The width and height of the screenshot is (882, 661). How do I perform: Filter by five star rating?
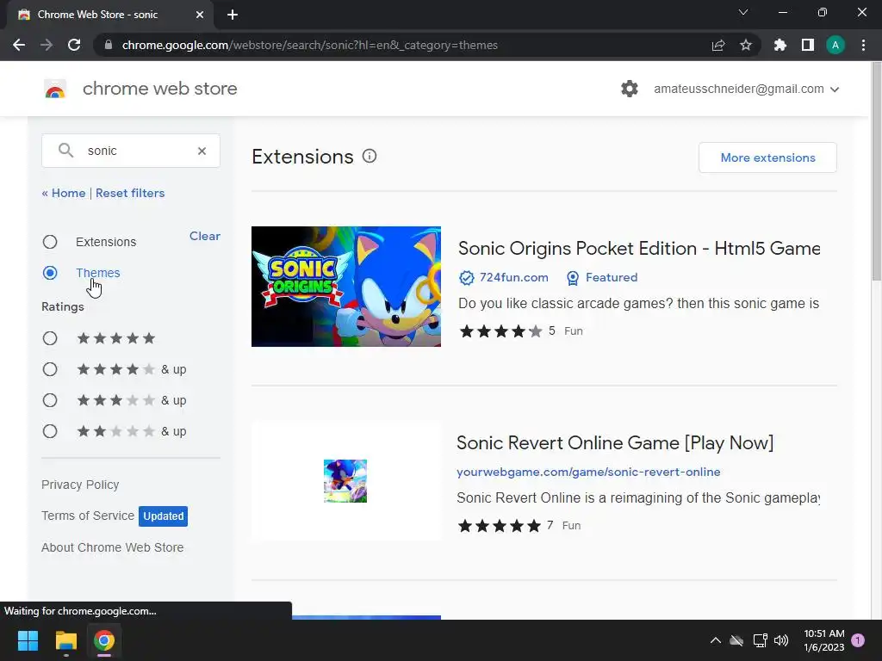50,338
